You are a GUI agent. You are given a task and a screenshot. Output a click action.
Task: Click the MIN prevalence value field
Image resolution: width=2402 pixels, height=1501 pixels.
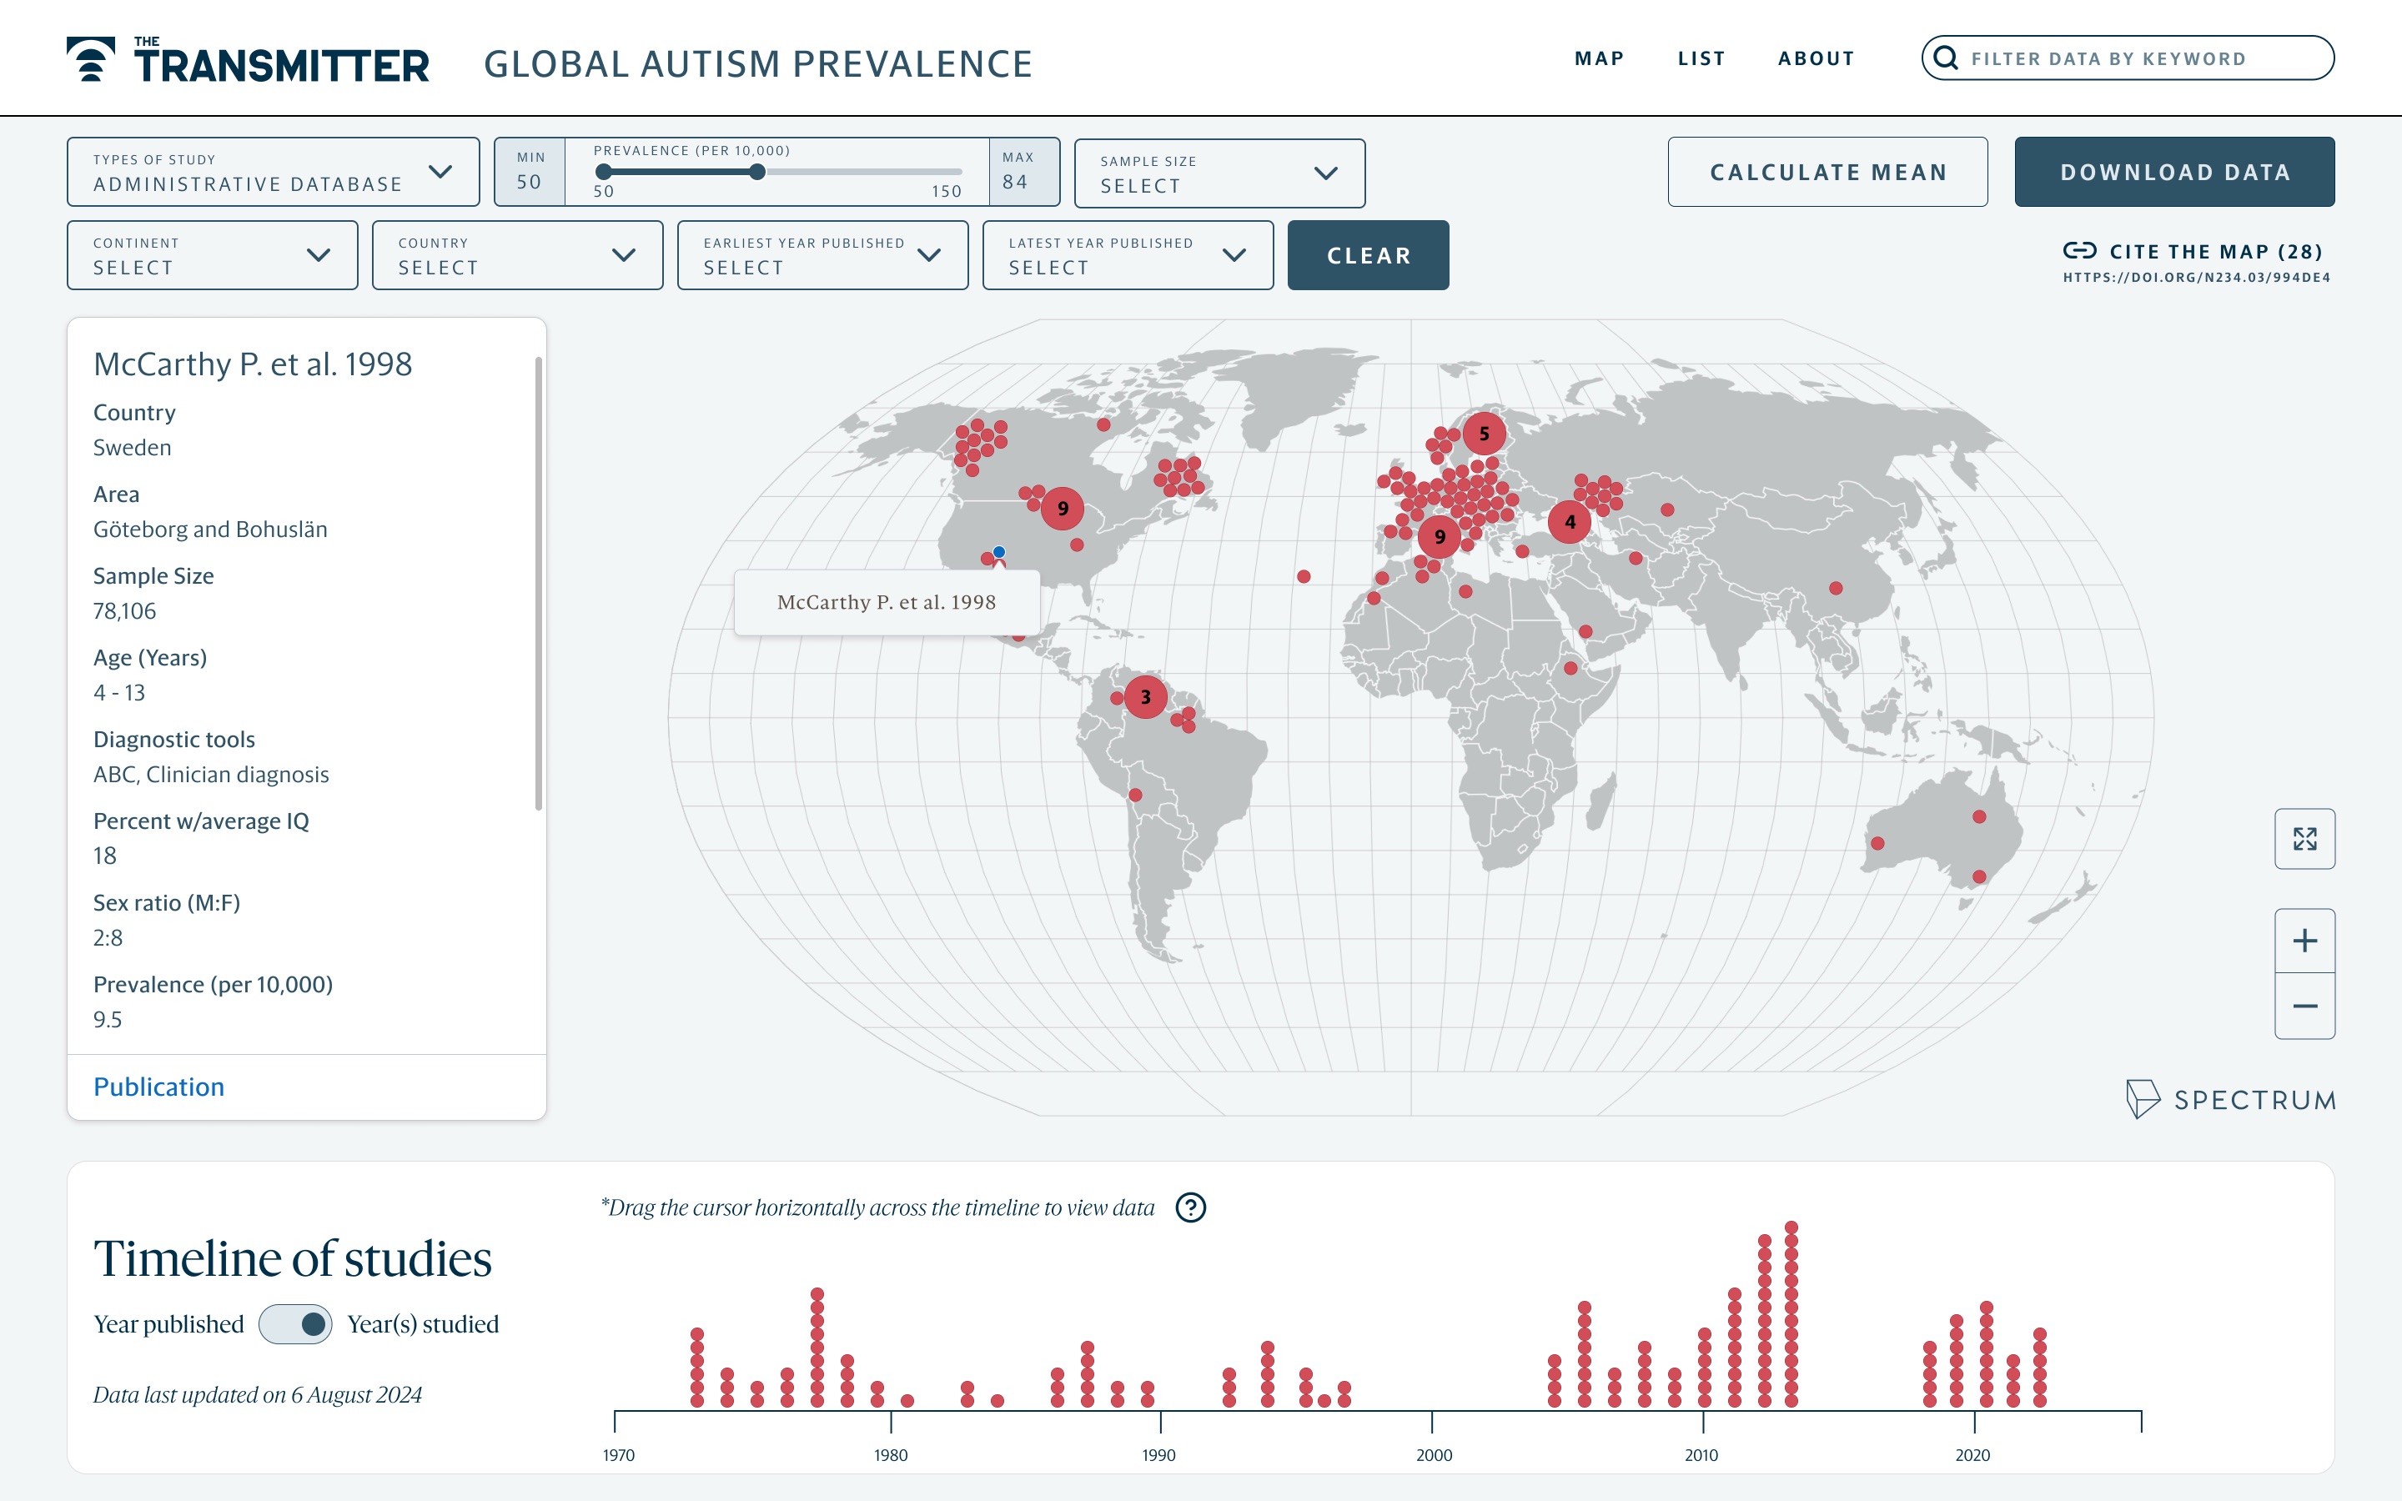point(529,172)
